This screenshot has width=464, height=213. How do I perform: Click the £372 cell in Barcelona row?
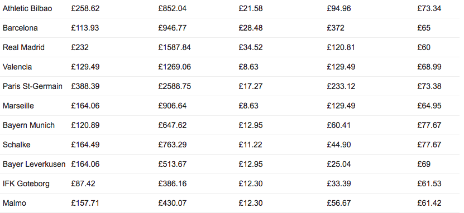tap(336, 28)
